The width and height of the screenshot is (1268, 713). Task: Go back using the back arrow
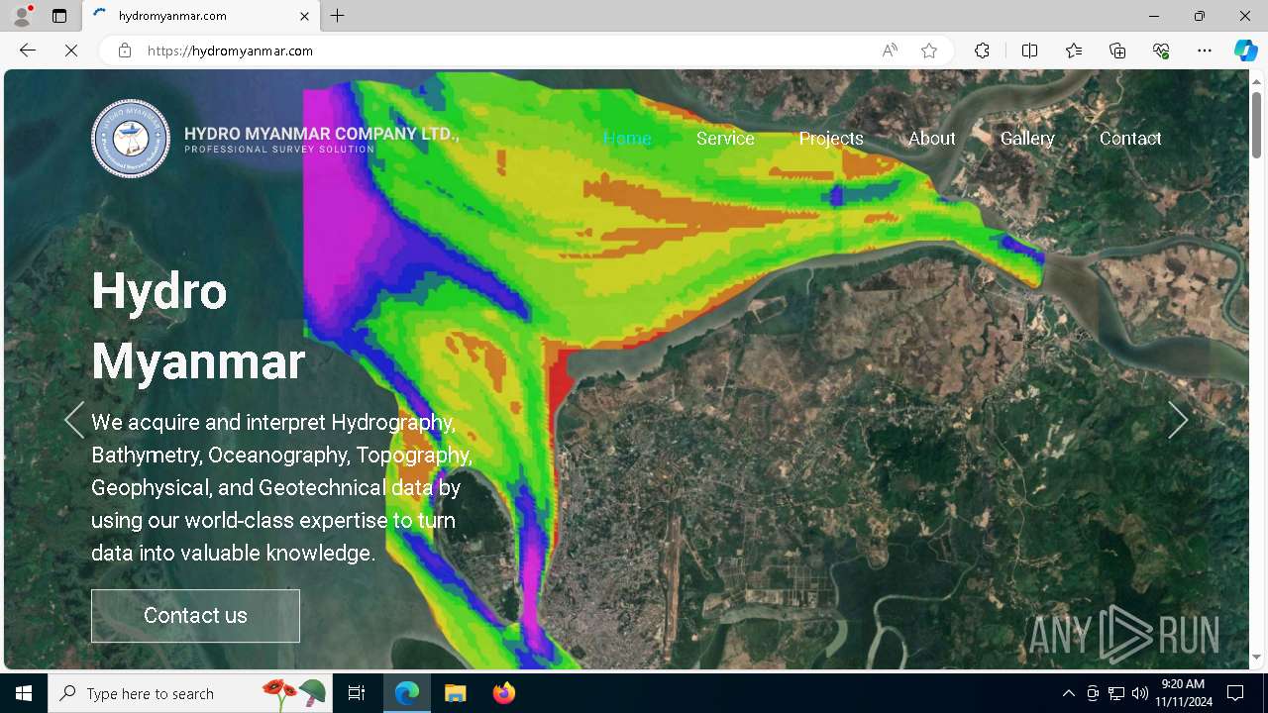coord(28,51)
